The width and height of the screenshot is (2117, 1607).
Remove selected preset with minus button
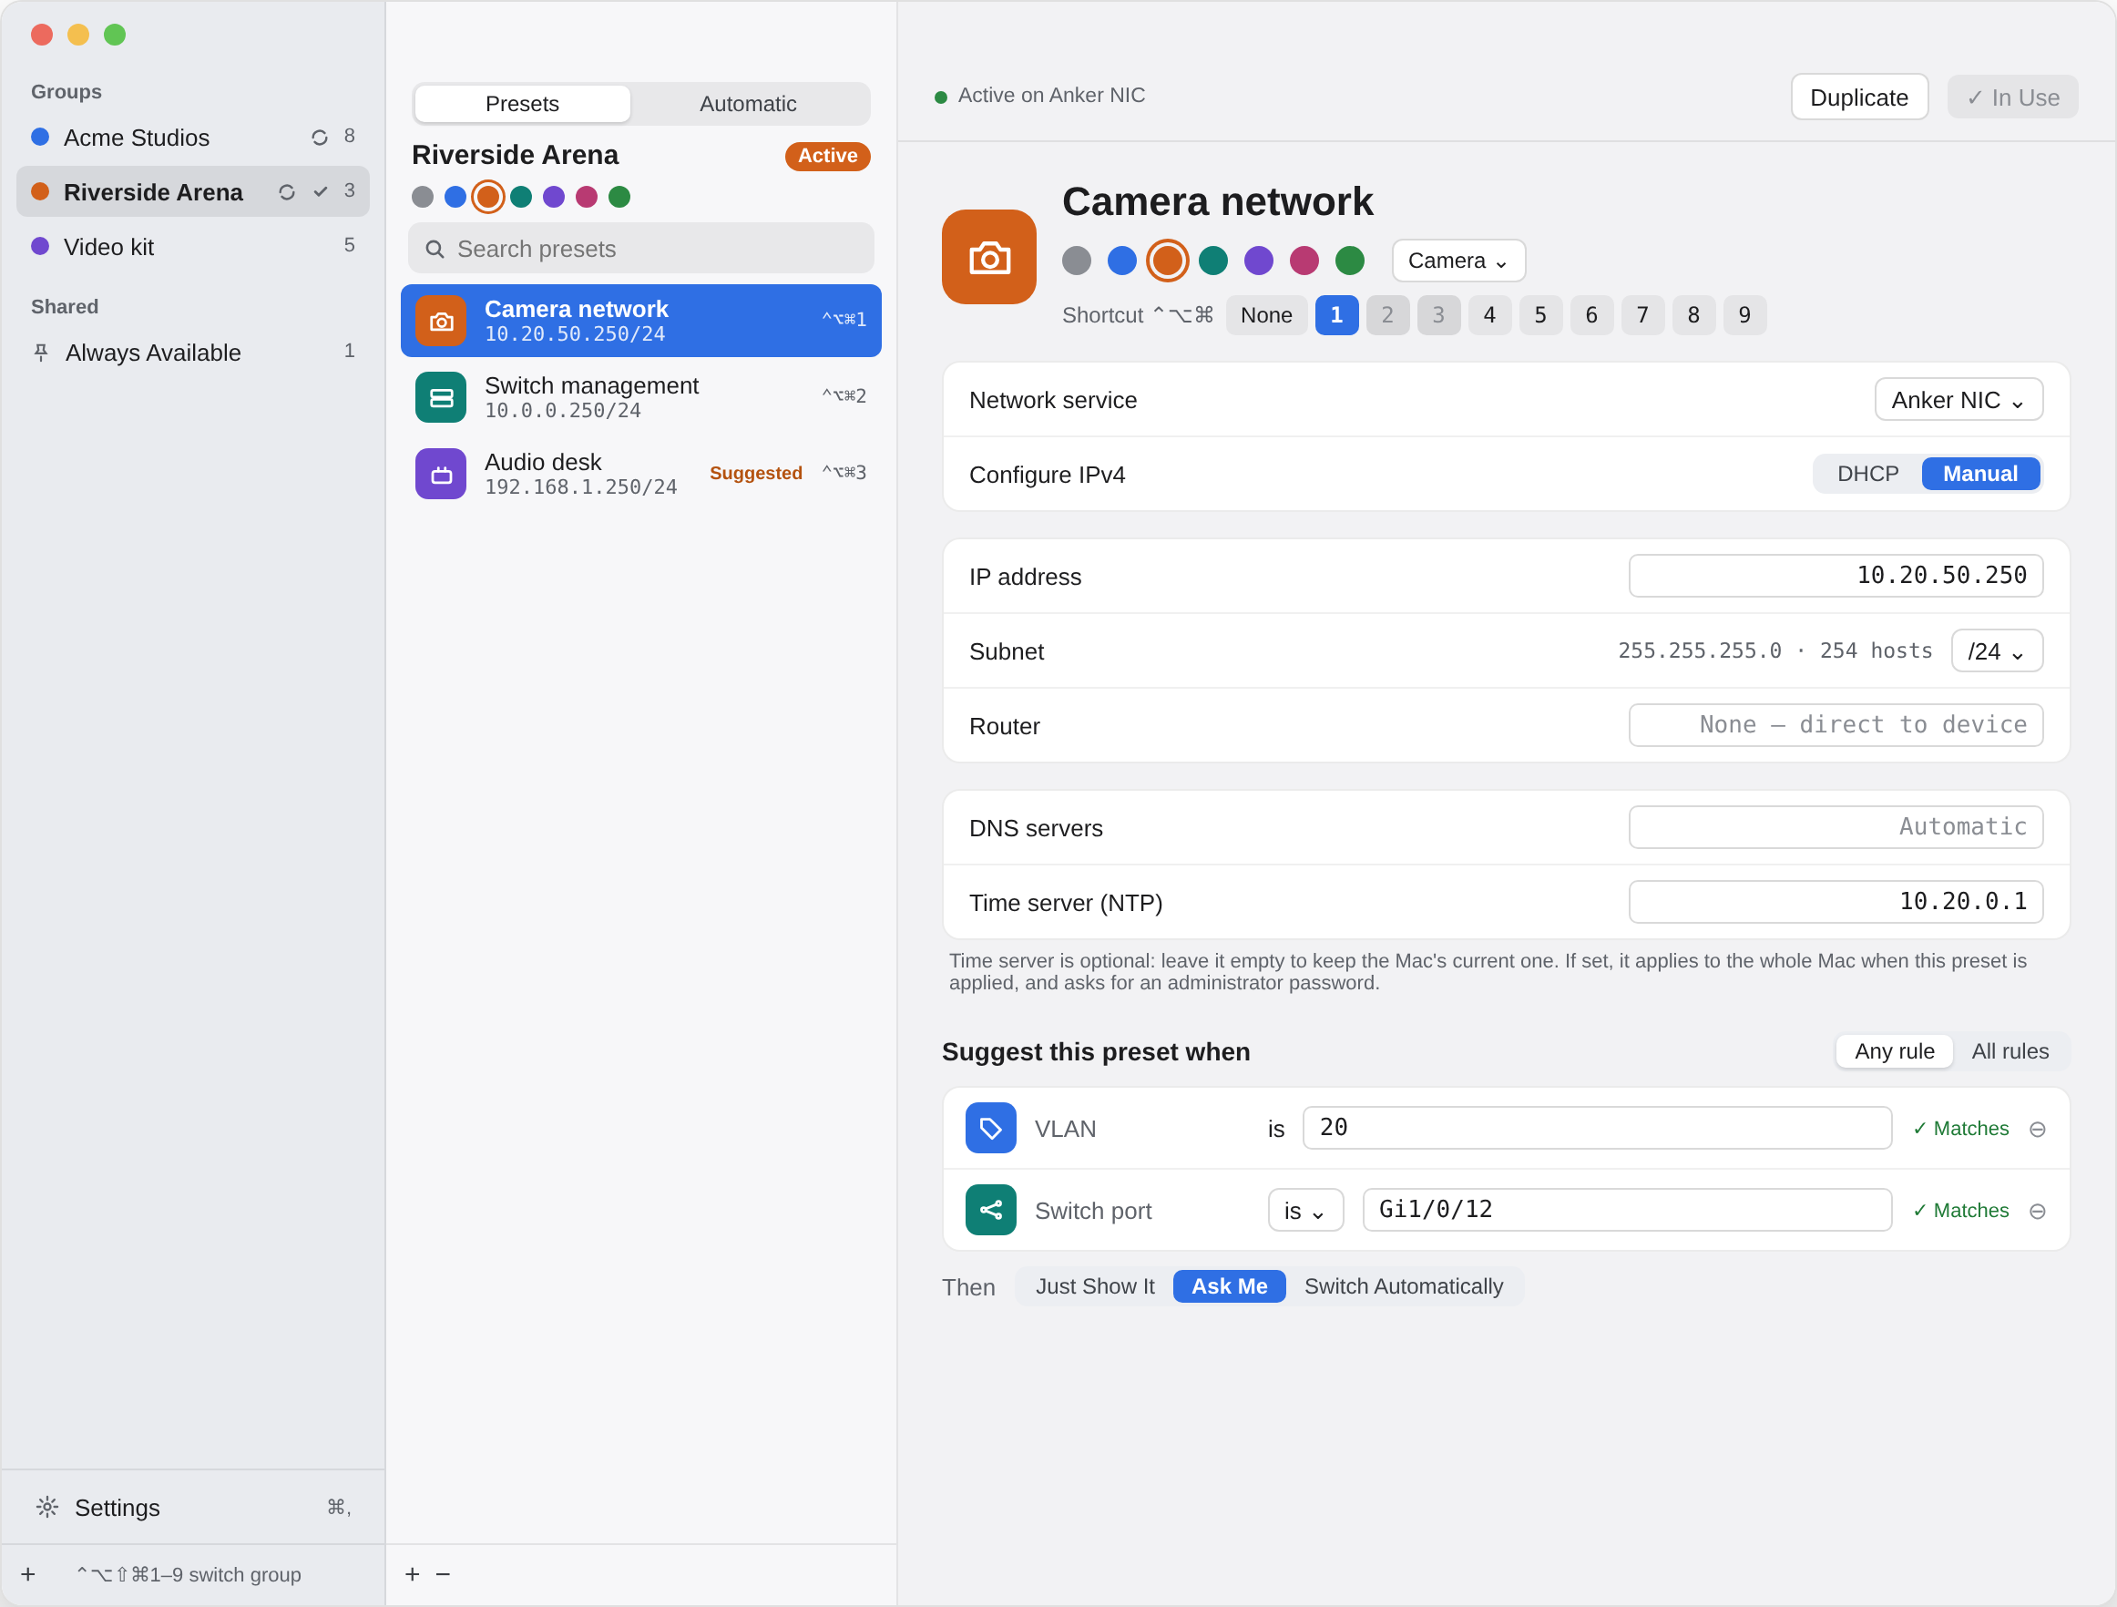click(443, 1574)
